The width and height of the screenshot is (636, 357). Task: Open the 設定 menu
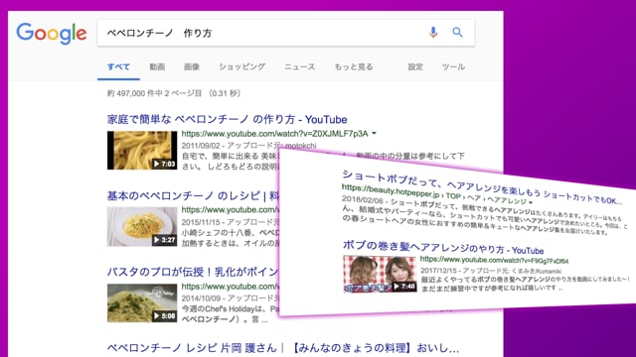coord(415,66)
